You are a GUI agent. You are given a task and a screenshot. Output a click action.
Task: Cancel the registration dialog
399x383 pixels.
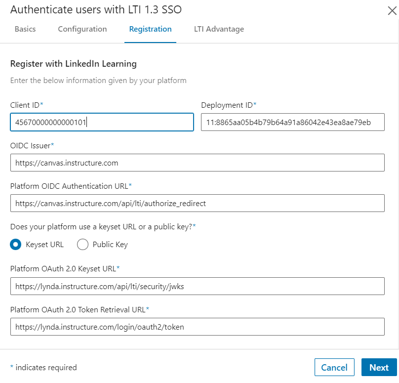point(334,367)
